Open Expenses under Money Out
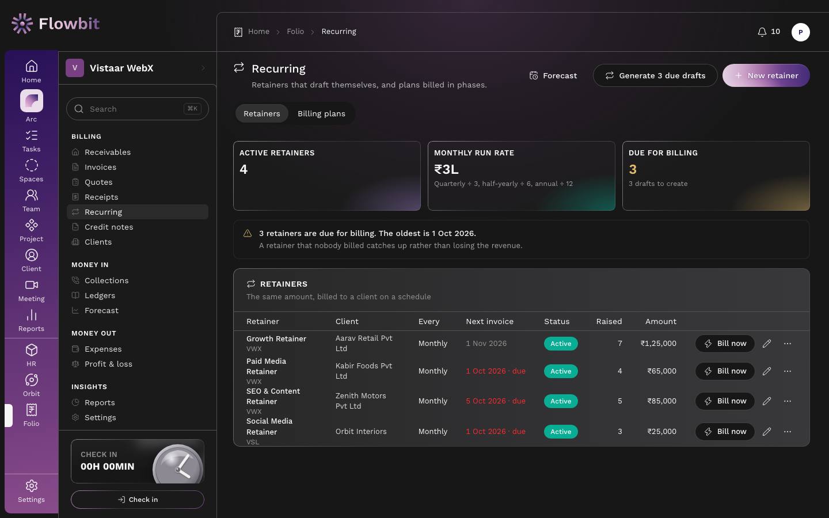 point(138,349)
